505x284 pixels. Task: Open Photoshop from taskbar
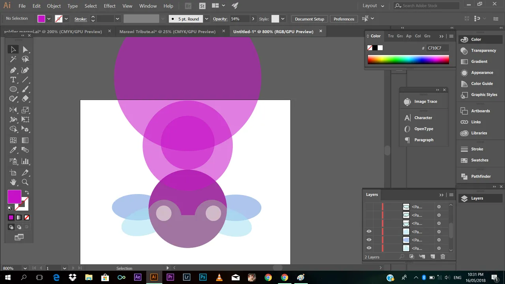[203, 277]
